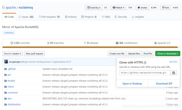Click Upload files
Image resolution: width=182 pixels, height=110 pixels.
tap(134, 54)
